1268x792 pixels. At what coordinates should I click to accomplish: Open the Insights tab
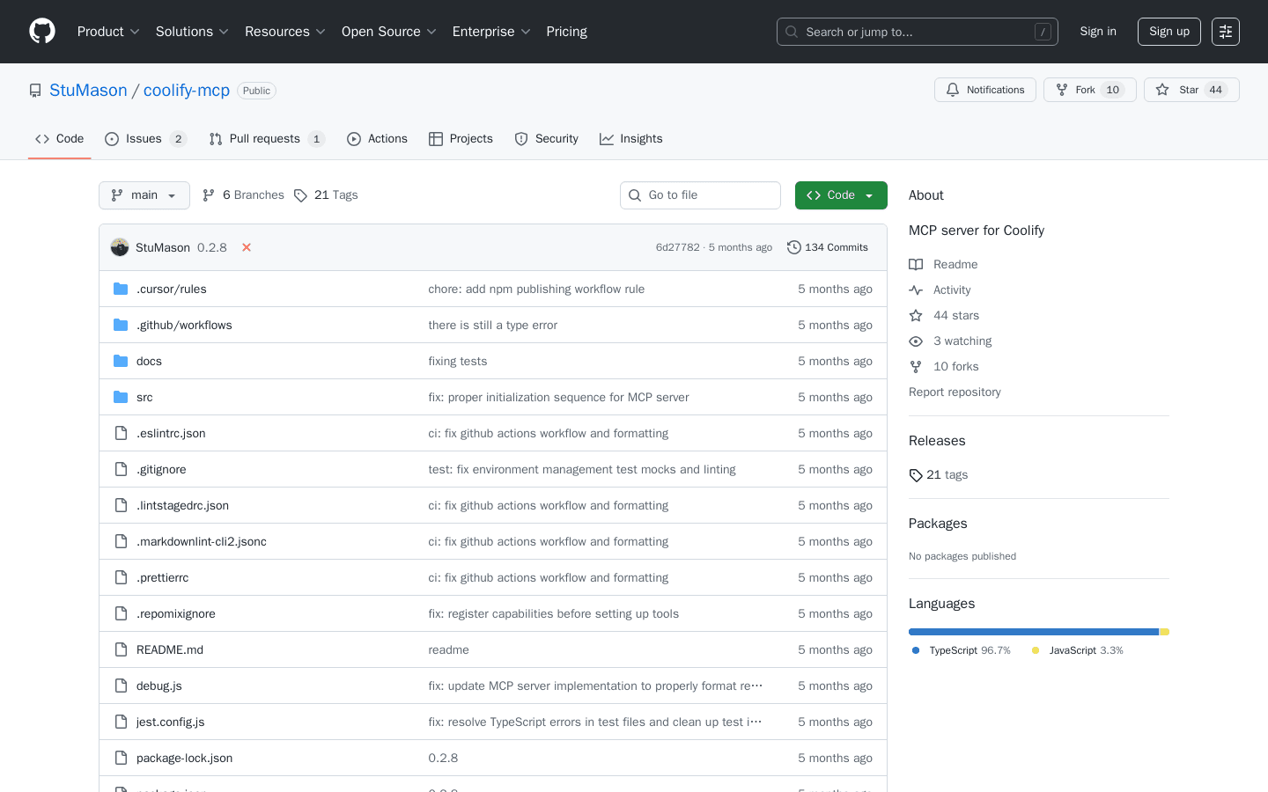[630, 138]
